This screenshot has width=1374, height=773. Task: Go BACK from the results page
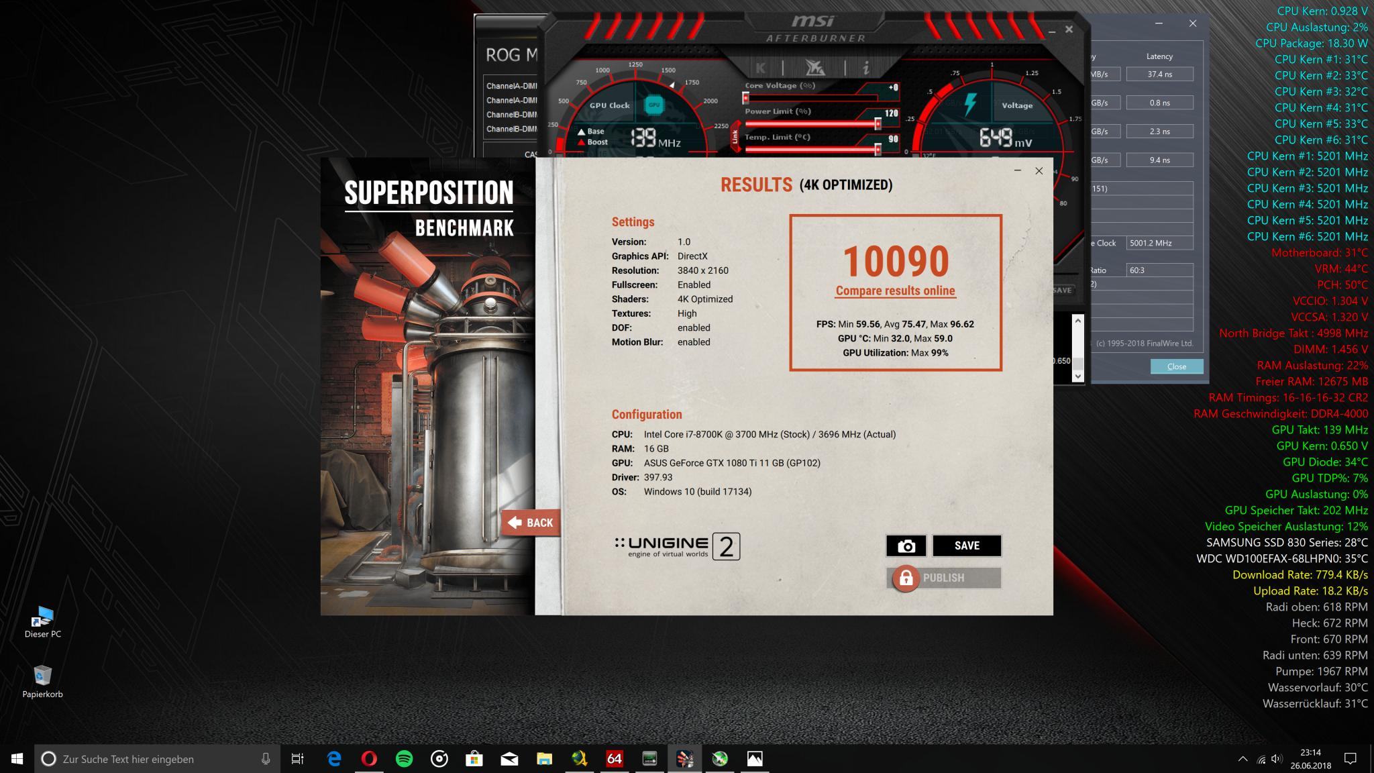coord(531,523)
